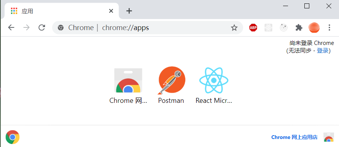Launch the Postman app
Viewport: 339px width, 147px height.
point(171,80)
